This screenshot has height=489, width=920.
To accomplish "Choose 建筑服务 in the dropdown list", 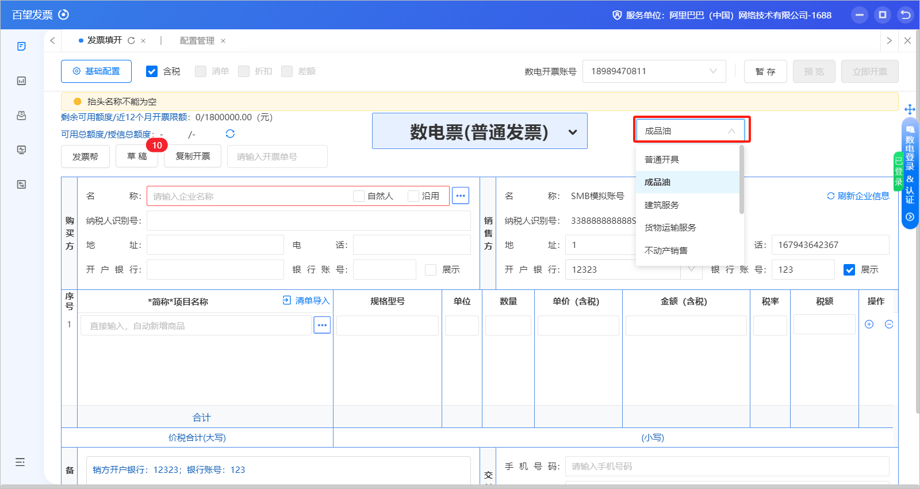I will click(x=688, y=205).
